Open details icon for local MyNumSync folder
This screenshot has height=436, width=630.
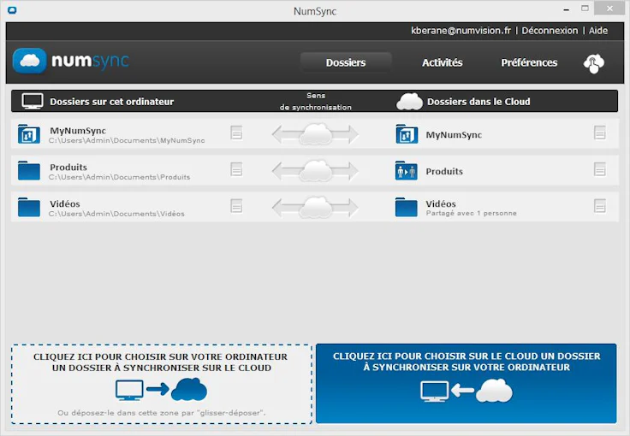coord(236,133)
